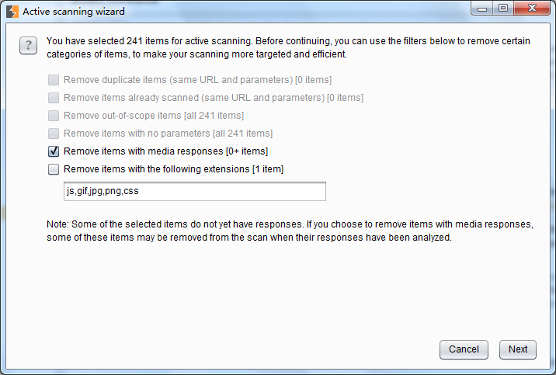The width and height of the screenshot is (556, 375).
Task: Maximize the Active scanning wizard window
Action: pyautogui.click(x=503, y=9)
